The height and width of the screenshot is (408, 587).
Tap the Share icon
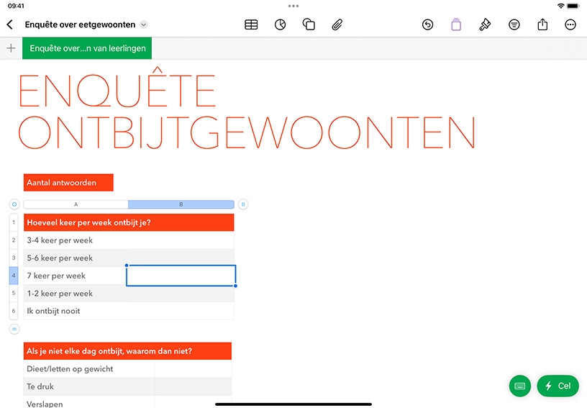tap(542, 24)
